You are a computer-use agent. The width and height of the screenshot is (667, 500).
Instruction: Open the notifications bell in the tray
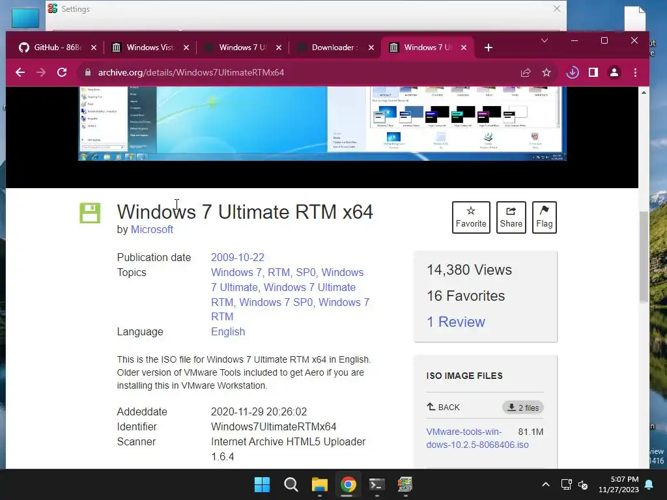[649, 484]
